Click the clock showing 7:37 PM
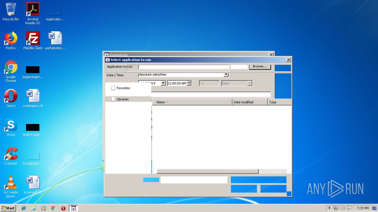Viewport: 378px width, 212px height. [363, 208]
